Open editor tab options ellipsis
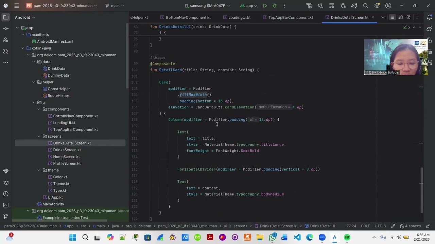Screen dimensions: 435x244 tap(418, 17)
